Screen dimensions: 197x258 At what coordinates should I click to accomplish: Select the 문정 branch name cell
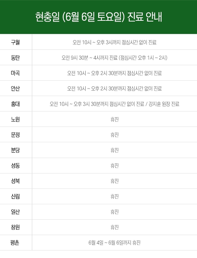(15, 135)
